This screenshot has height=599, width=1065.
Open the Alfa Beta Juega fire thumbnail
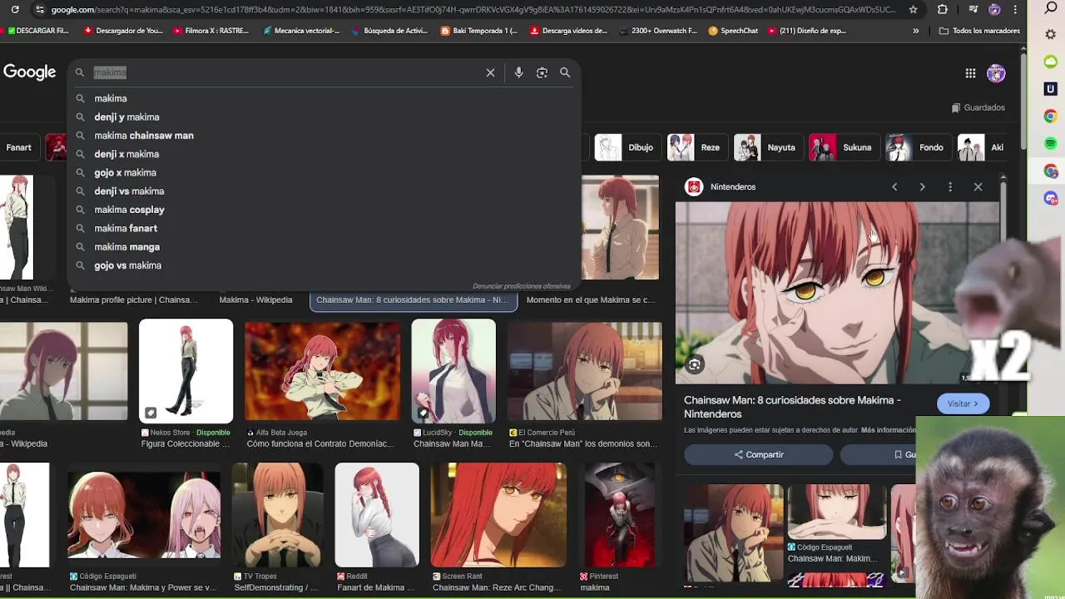(322, 371)
